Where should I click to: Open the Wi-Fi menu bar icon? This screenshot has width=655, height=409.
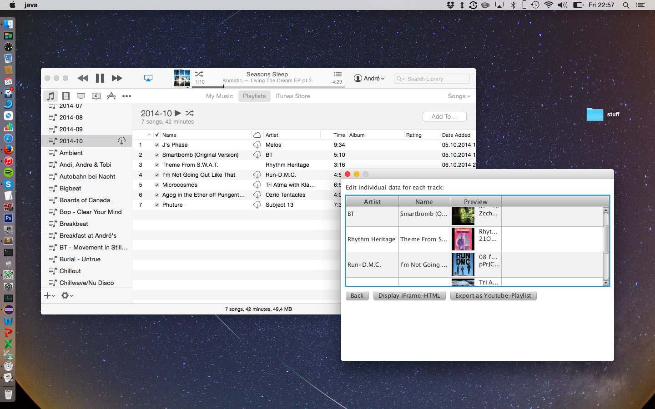tap(549, 5)
